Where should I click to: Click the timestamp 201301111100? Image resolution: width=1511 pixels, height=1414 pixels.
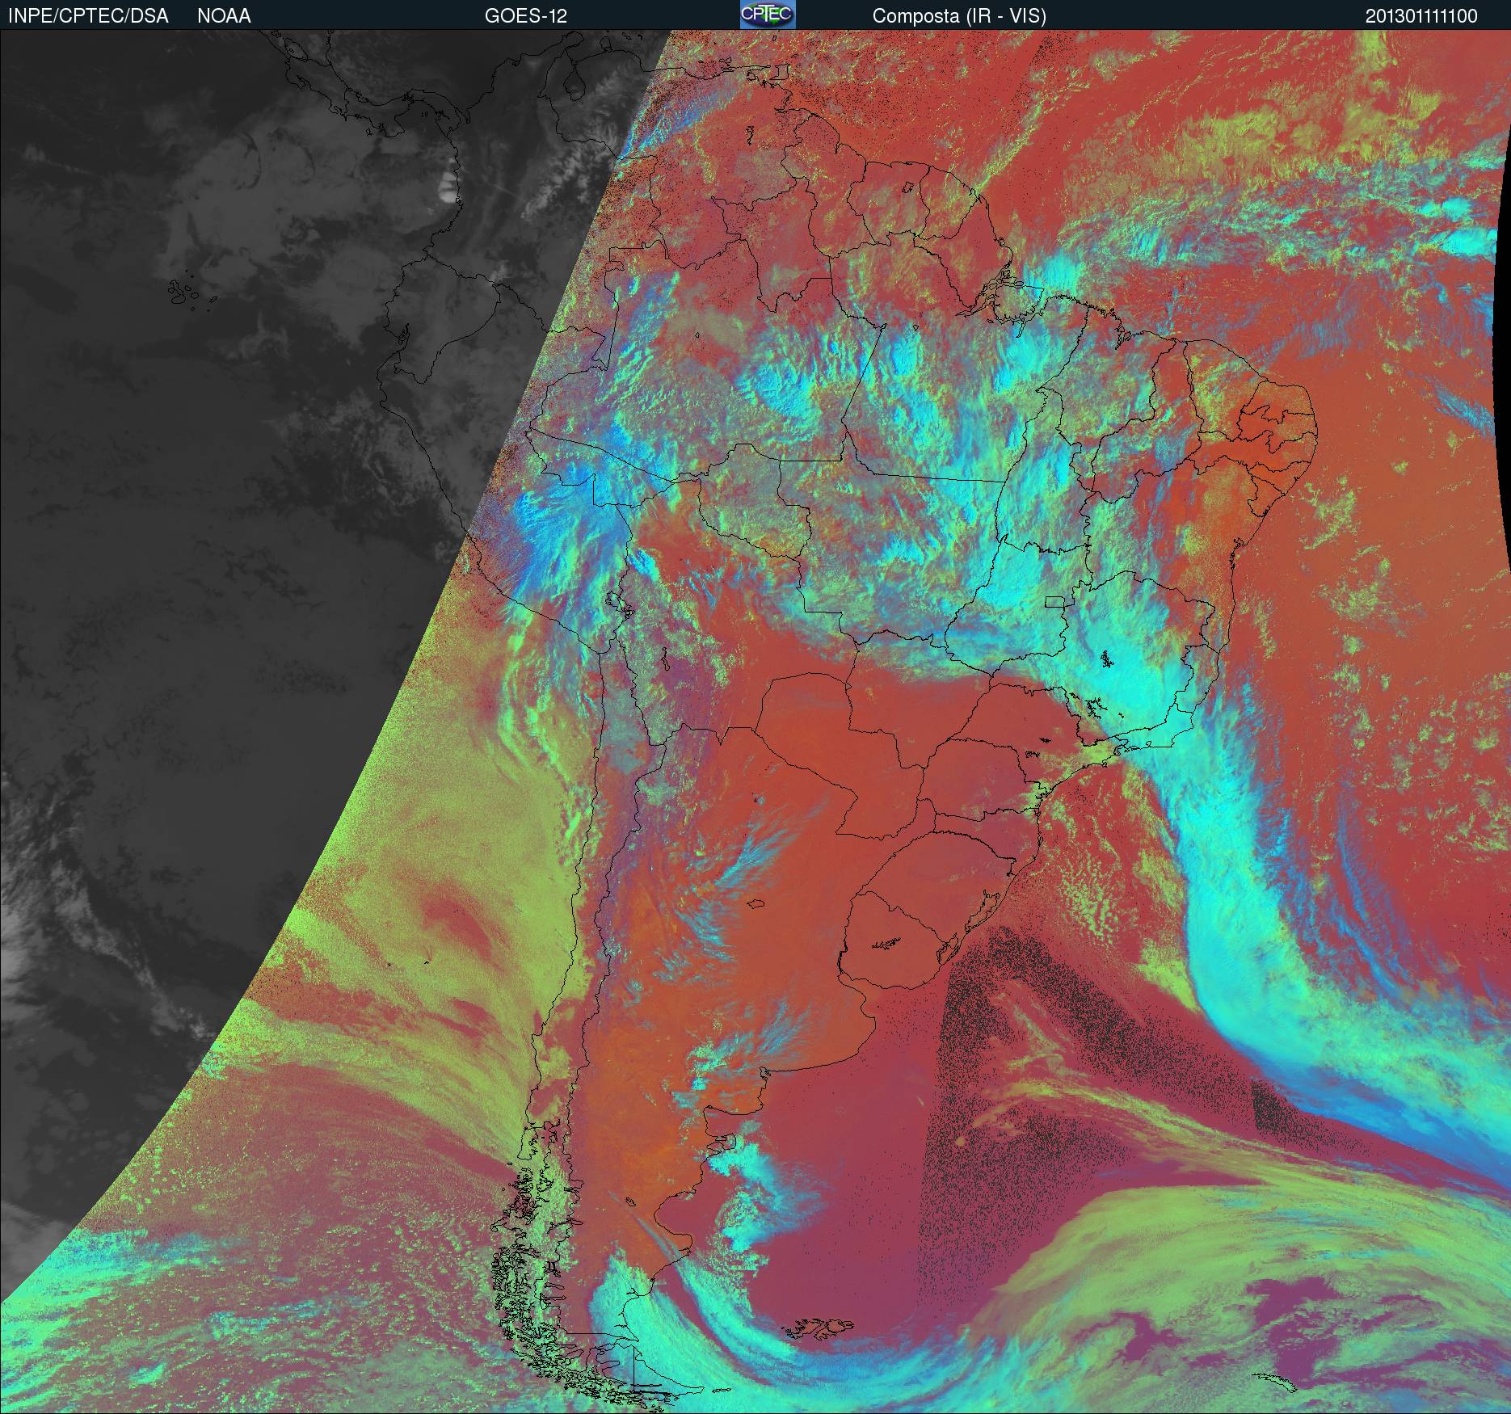point(1421,16)
